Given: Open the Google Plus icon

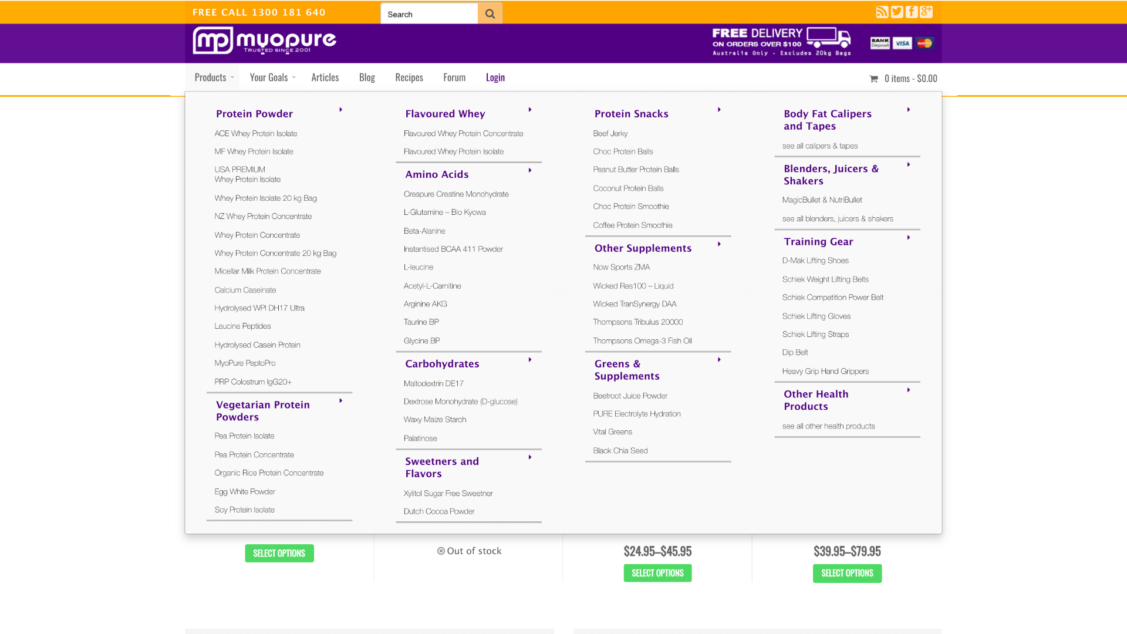Looking at the screenshot, I should [926, 12].
